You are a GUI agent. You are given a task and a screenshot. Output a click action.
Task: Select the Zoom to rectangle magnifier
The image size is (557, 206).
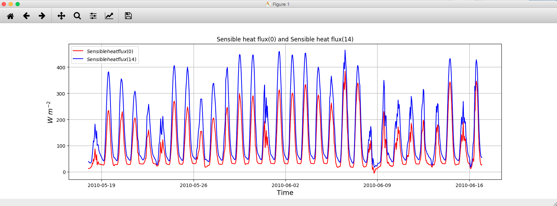(x=77, y=16)
